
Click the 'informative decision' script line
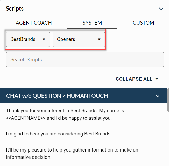[29, 157]
